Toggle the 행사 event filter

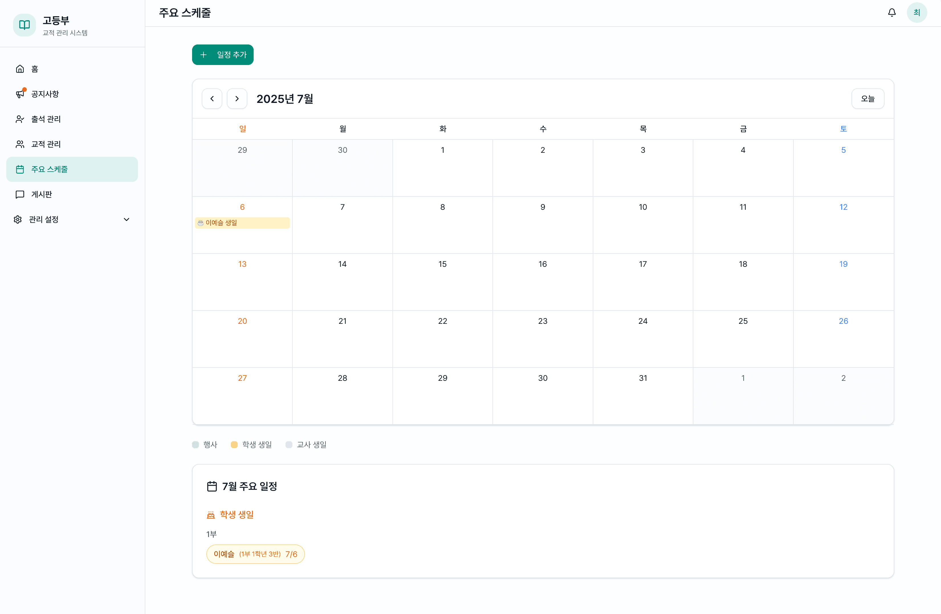(x=196, y=444)
